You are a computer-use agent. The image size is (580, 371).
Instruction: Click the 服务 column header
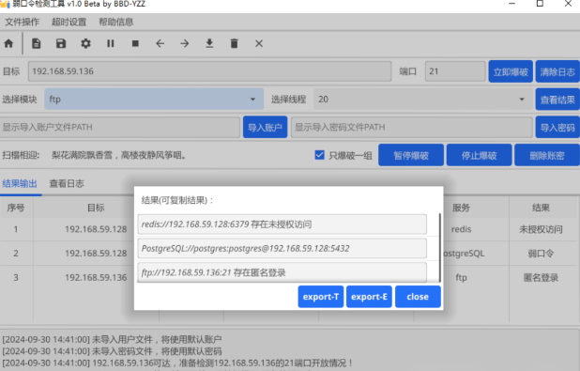[461, 208]
